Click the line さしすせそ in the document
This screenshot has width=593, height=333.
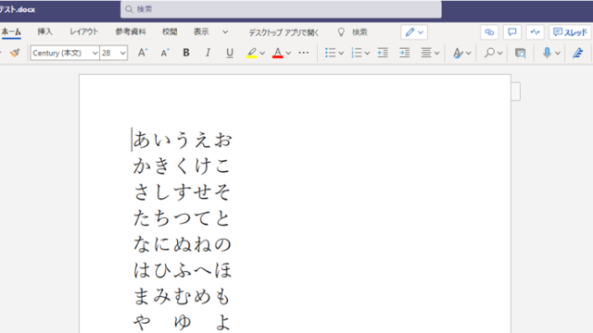pos(182,191)
